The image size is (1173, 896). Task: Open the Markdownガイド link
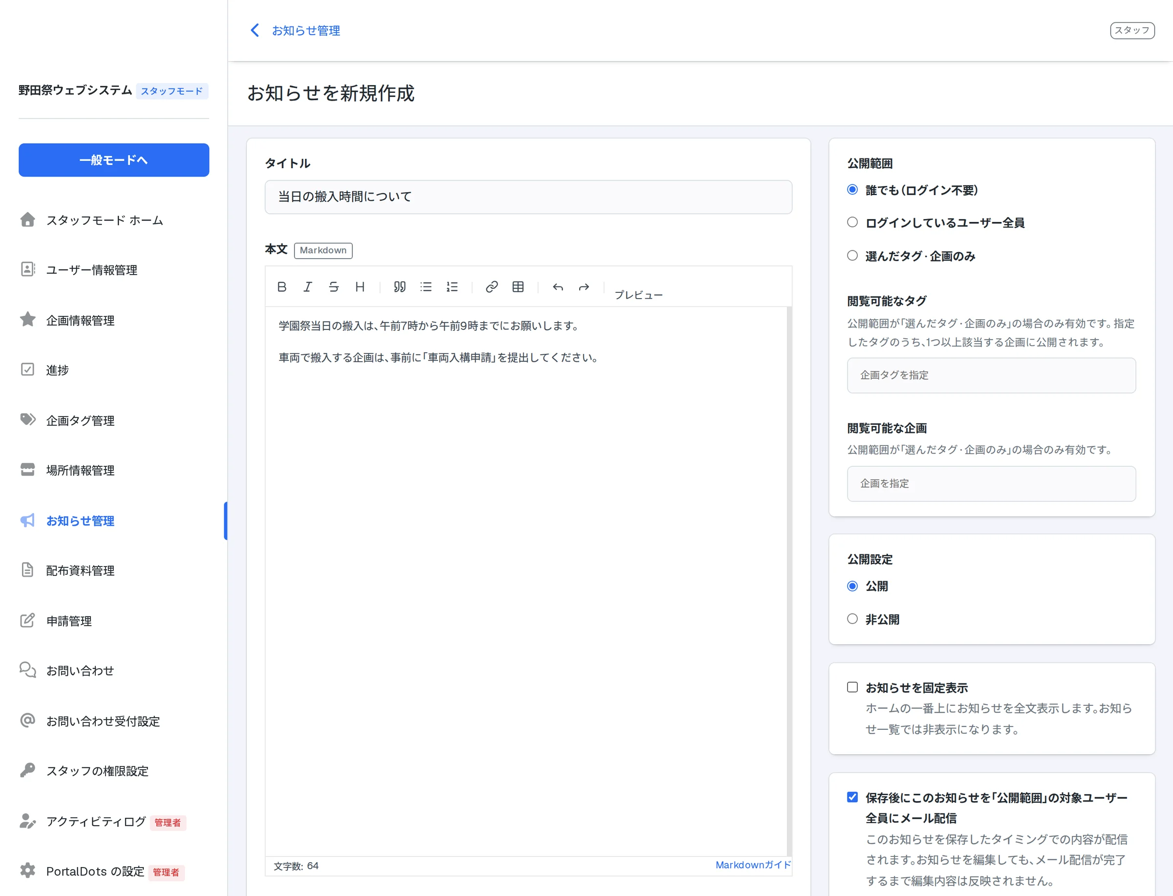click(x=753, y=865)
